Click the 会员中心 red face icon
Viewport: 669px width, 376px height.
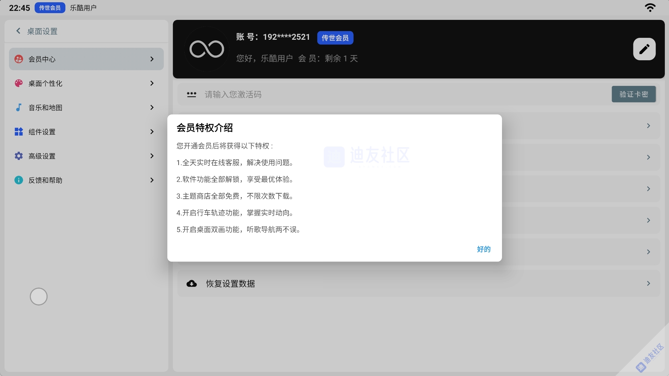[x=19, y=59]
